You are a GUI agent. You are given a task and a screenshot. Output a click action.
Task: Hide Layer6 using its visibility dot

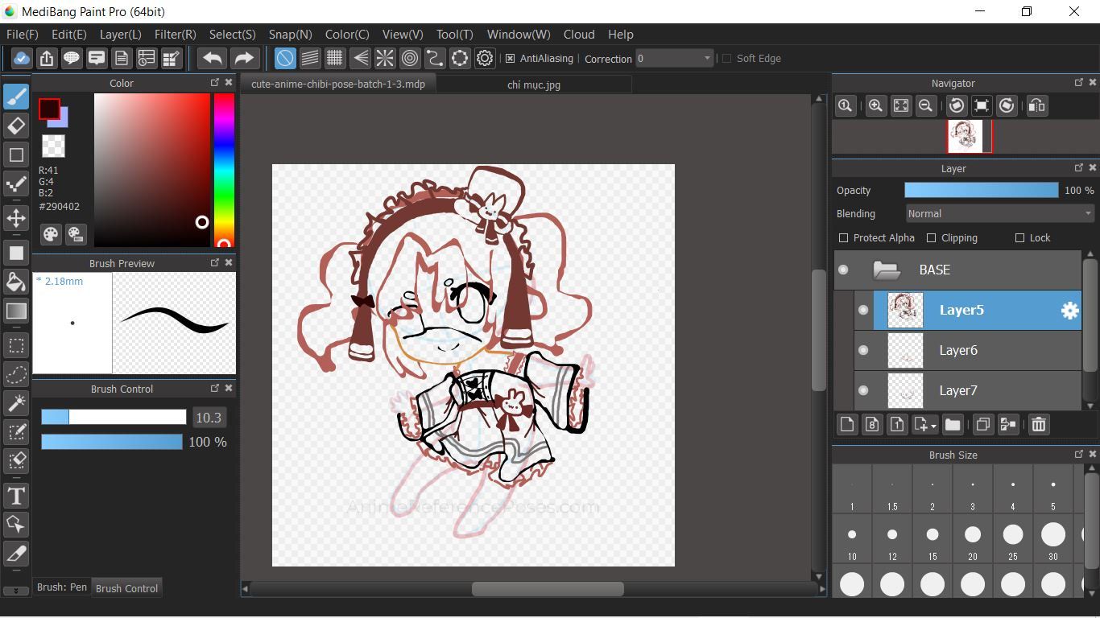(x=863, y=350)
